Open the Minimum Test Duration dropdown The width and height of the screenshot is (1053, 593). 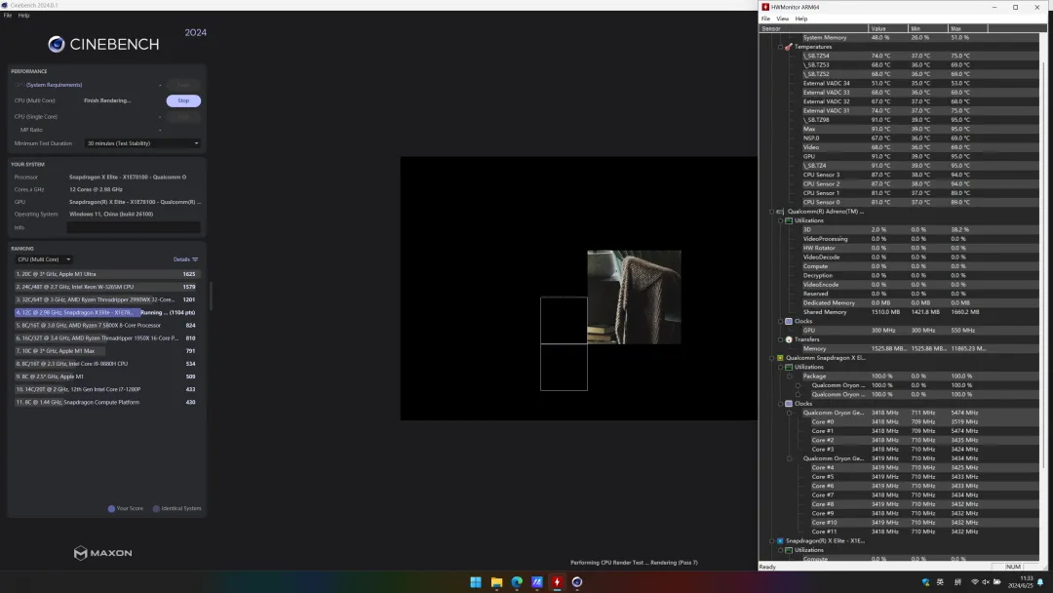(143, 143)
